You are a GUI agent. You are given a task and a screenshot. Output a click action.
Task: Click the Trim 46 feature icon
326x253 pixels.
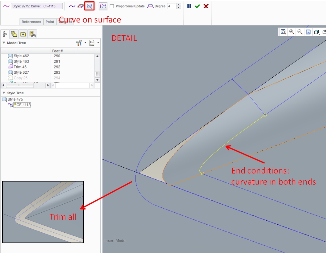[x=10, y=67]
